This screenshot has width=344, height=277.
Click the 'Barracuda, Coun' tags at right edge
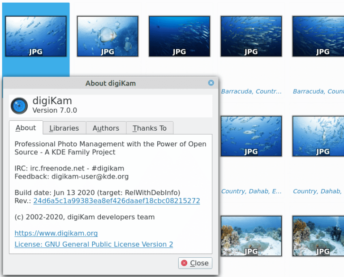(x=318, y=91)
